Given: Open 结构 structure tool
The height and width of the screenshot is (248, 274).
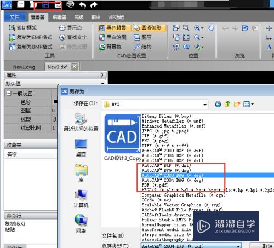Looking at the screenshot, I should [142, 47].
